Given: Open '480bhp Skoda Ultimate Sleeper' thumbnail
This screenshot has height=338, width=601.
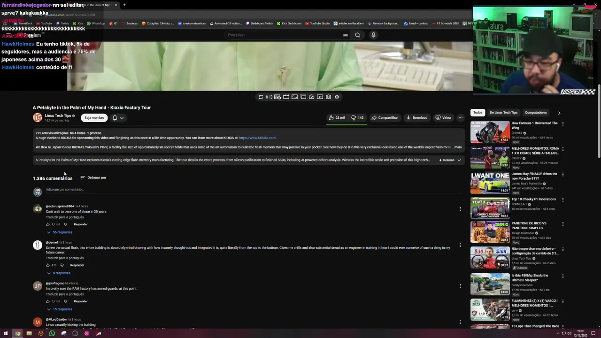Looking at the screenshot, I should point(490,284).
